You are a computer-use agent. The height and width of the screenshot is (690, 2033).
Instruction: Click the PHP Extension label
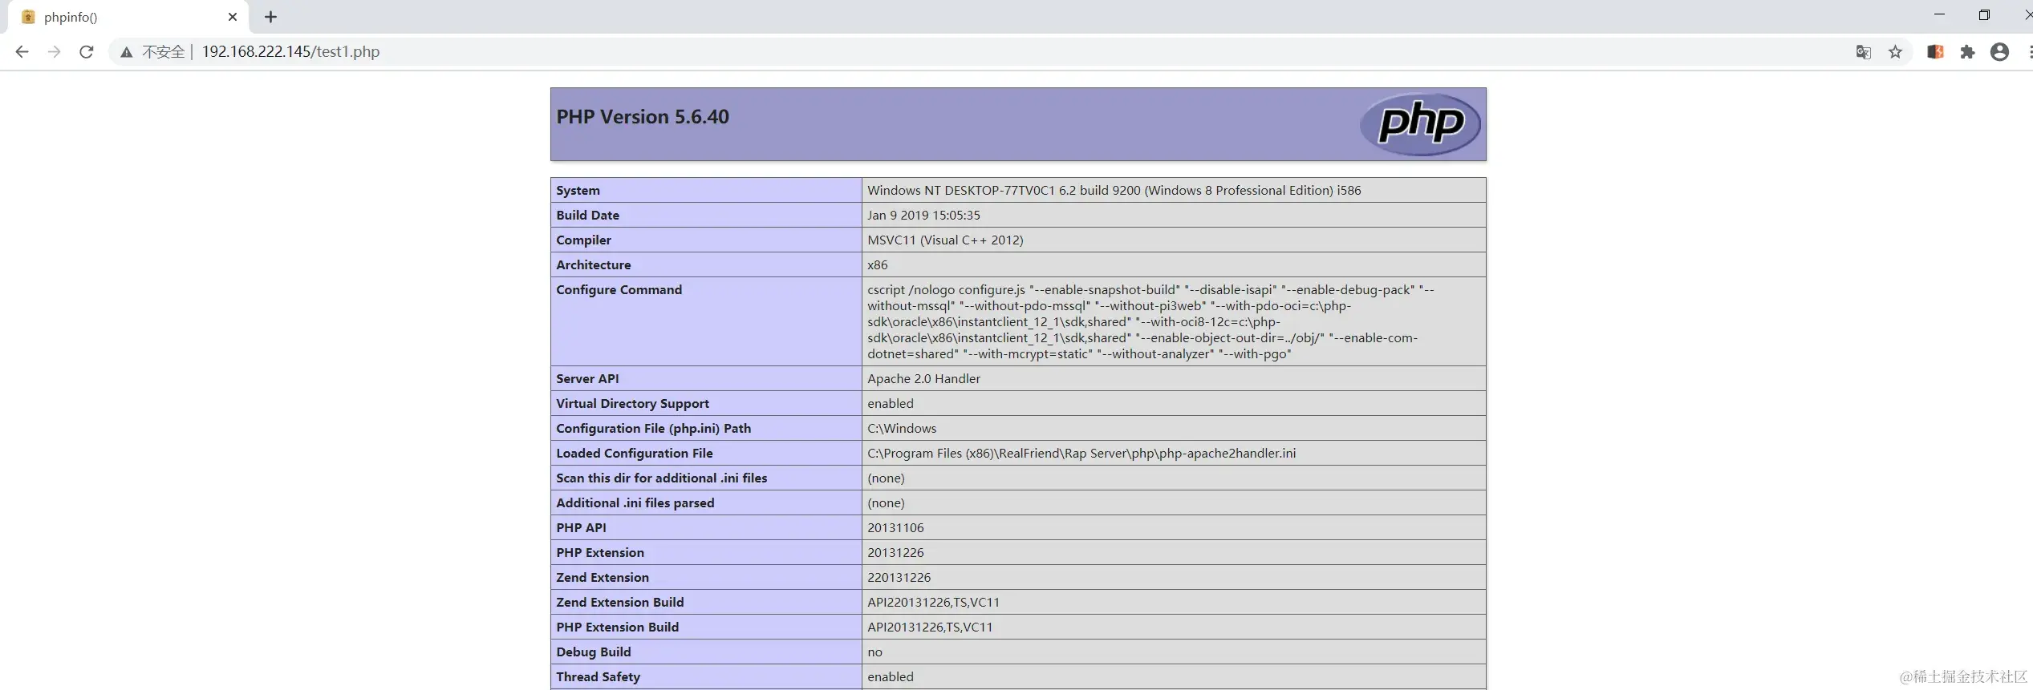click(600, 553)
